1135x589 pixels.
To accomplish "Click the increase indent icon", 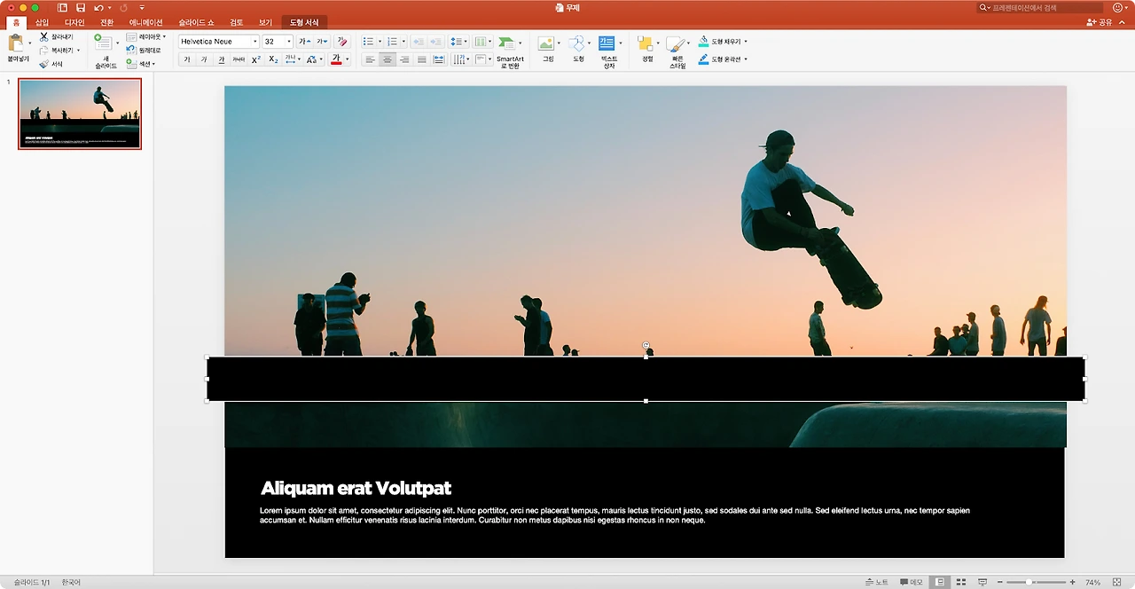I will (436, 42).
